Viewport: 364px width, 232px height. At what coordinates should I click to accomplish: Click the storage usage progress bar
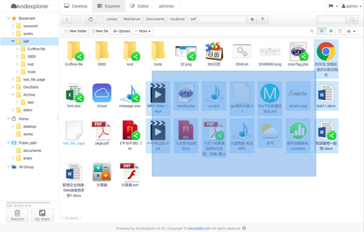pyautogui.click(x=28, y=202)
